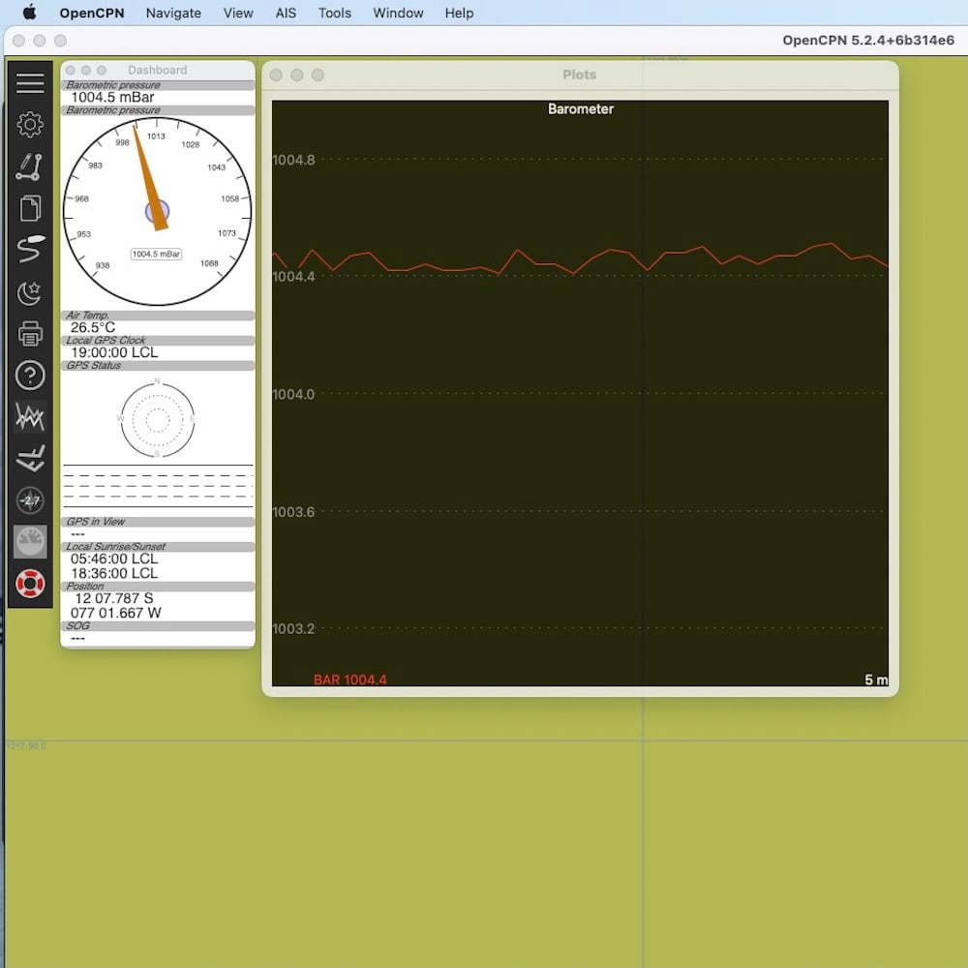Click the OpenCPN 5.2.4+6b314e6 window title
This screenshot has height=968, width=968.
tap(868, 40)
